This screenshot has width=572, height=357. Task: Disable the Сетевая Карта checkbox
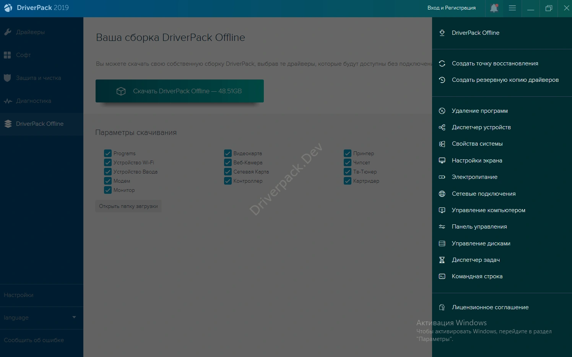coord(228,172)
